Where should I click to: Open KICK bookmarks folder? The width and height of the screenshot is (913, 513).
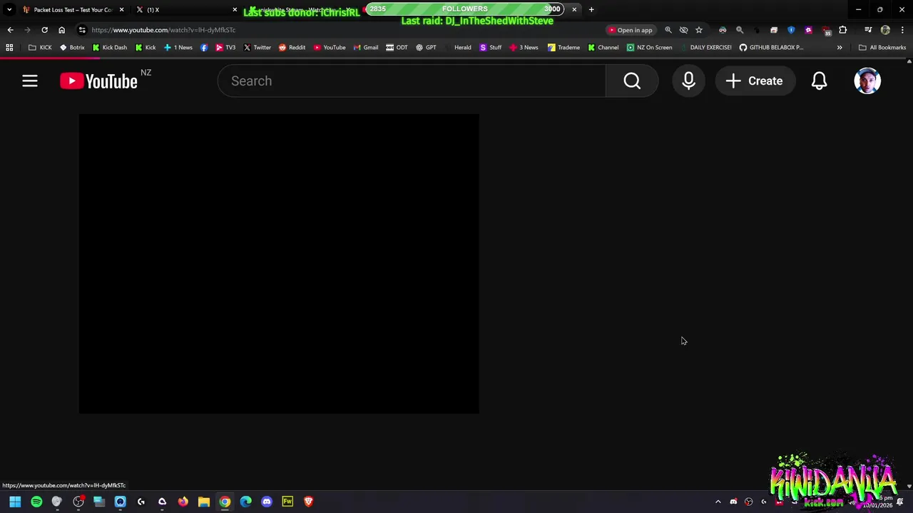[x=40, y=48]
